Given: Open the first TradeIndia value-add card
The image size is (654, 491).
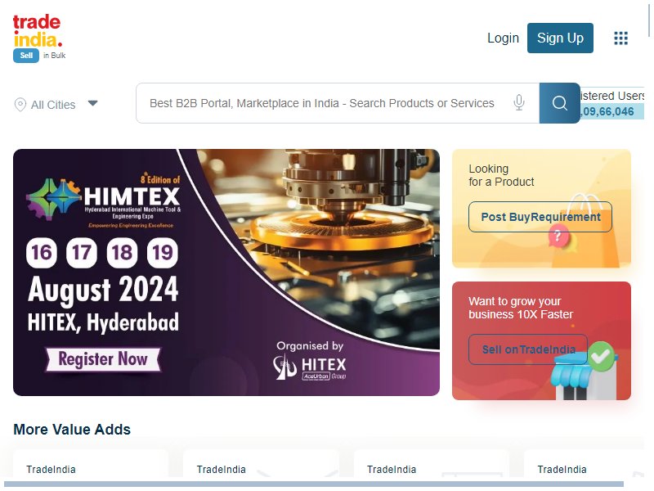Looking at the screenshot, I should (91, 463).
